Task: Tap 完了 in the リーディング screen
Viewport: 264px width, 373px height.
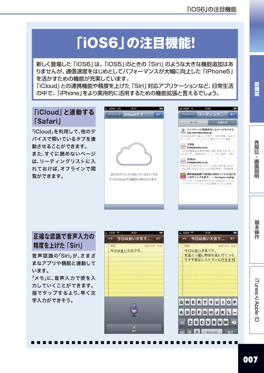Action: tap(232, 114)
